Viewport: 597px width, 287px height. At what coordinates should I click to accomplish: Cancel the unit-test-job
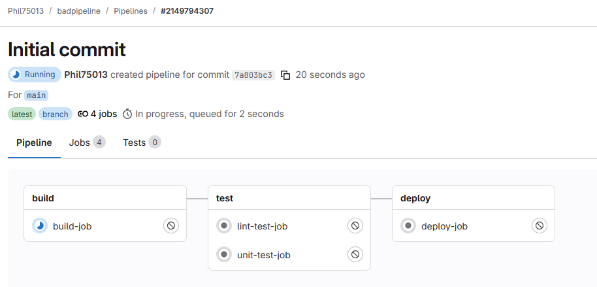coord(355,254)
